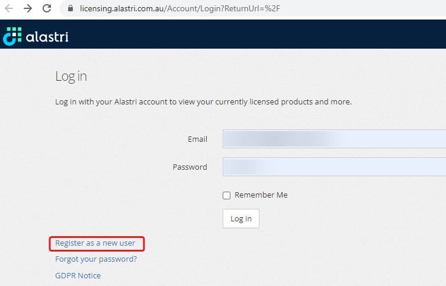Click the Remember Me label text
Viewport: 446px width, 286px height.
click(261, 195)
